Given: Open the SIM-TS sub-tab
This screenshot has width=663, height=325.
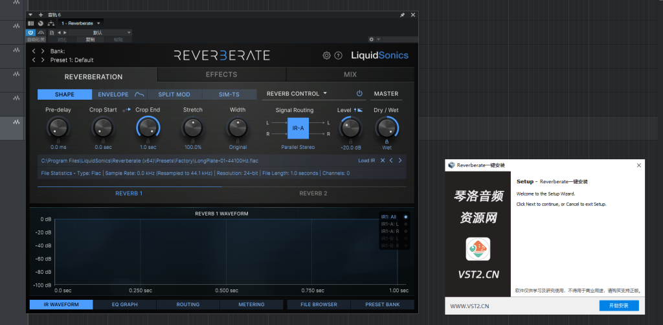Looking at the screenshot, I should click(229, 95).
